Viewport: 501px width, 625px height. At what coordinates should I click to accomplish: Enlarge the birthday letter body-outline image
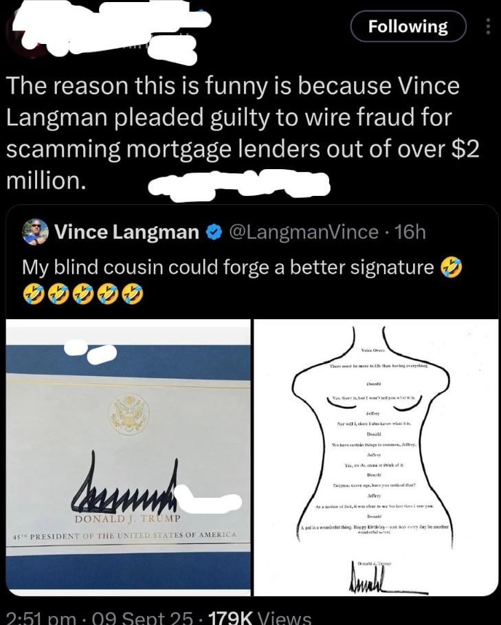(376, 458)
